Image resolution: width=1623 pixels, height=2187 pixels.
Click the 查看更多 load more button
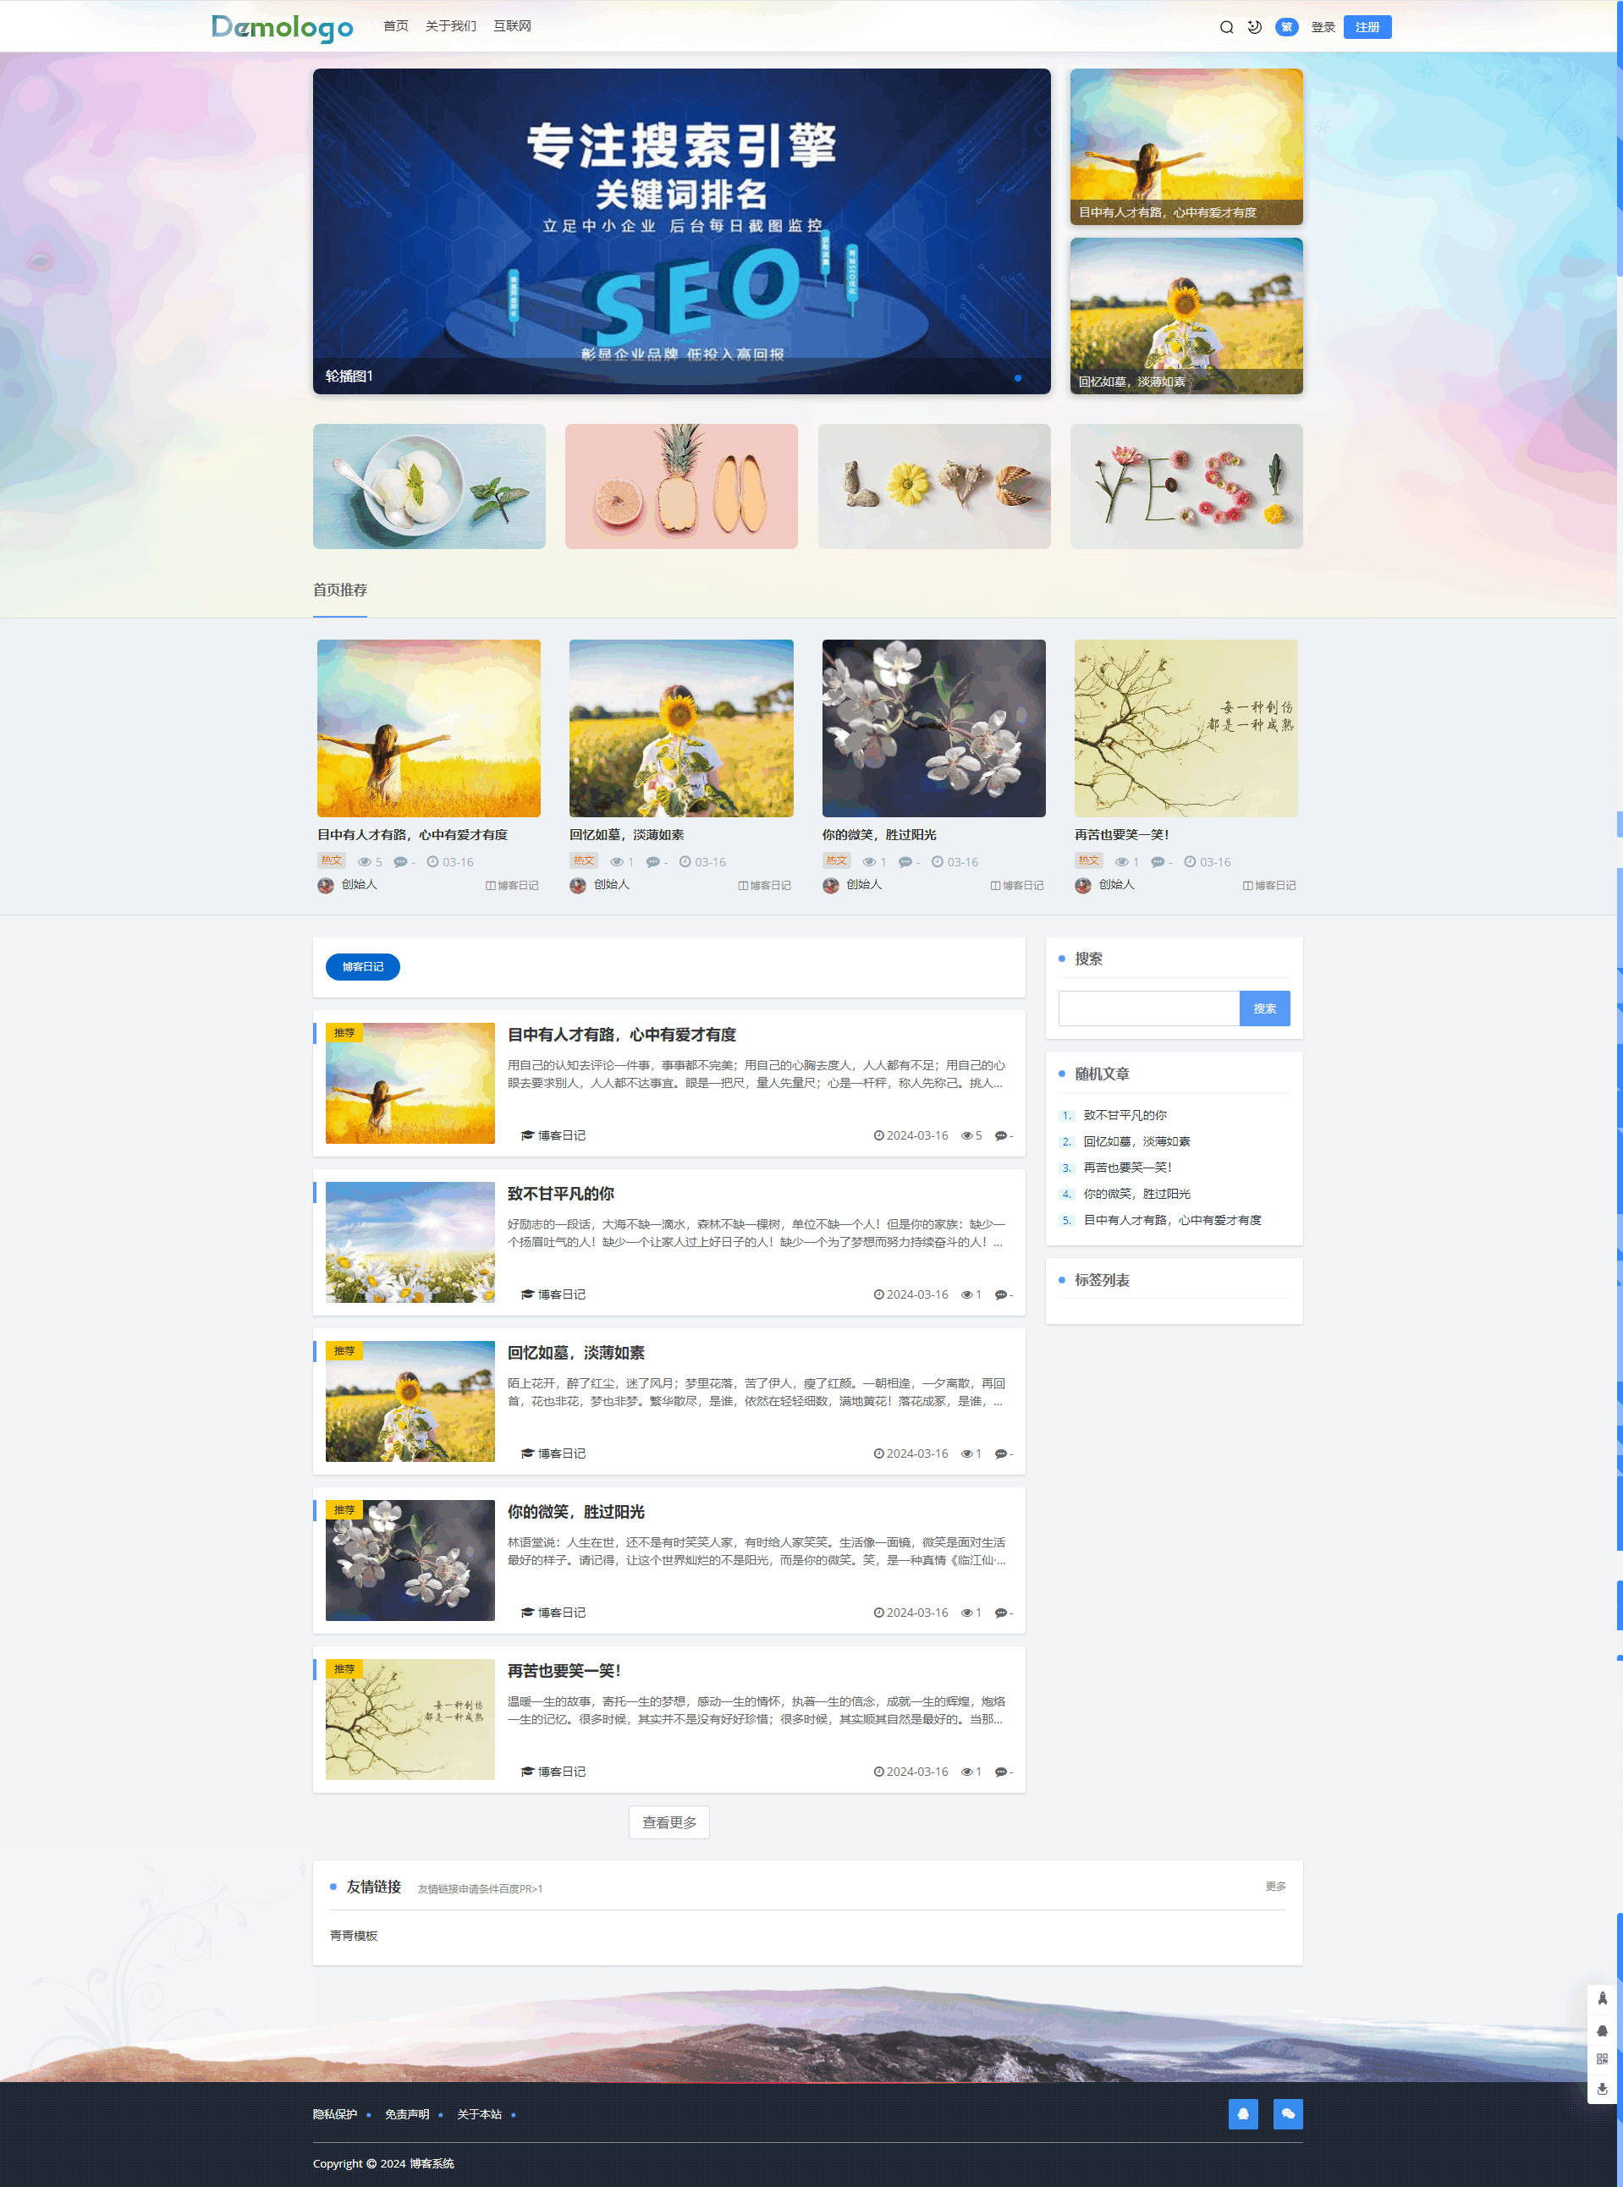point(669,1822)
